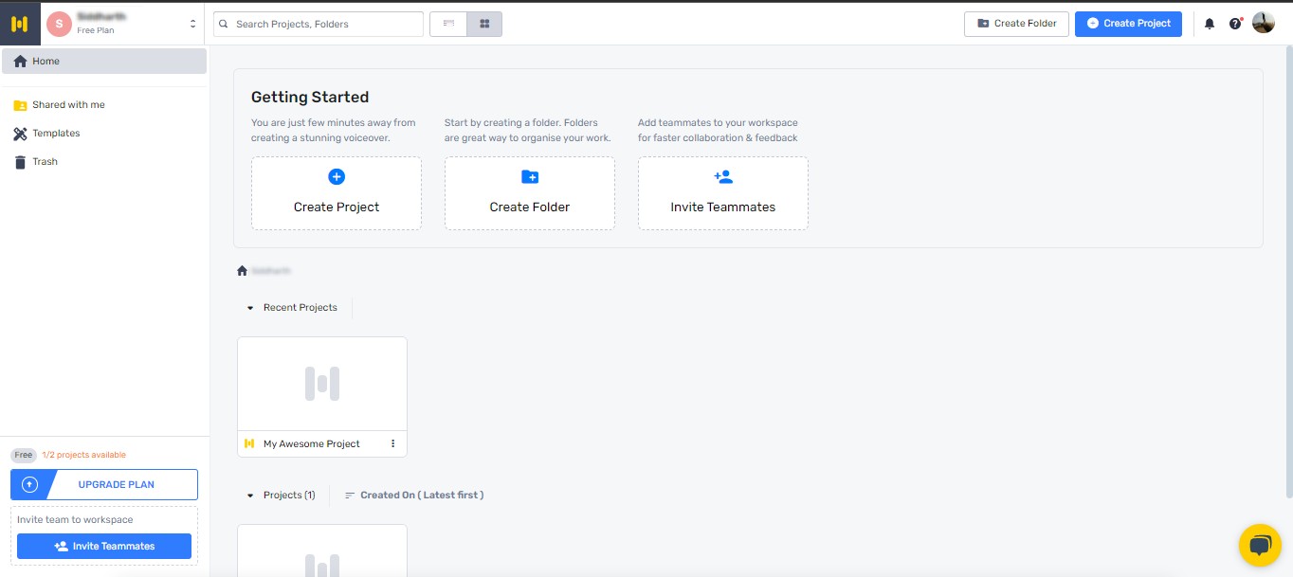Click the Free plan badge

tap(24, 455)
